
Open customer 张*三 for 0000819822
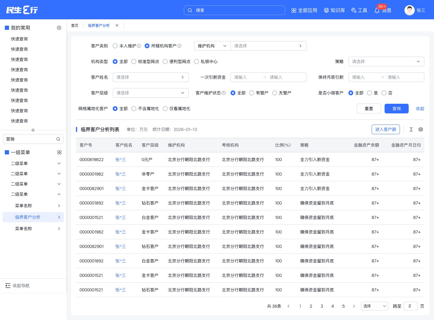(x=121, y=160)
